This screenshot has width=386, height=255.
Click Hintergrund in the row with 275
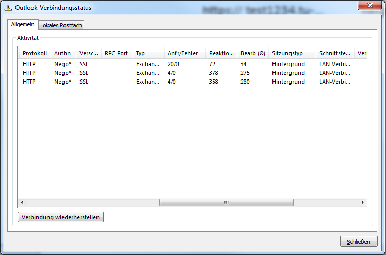(x=288, y=73)
